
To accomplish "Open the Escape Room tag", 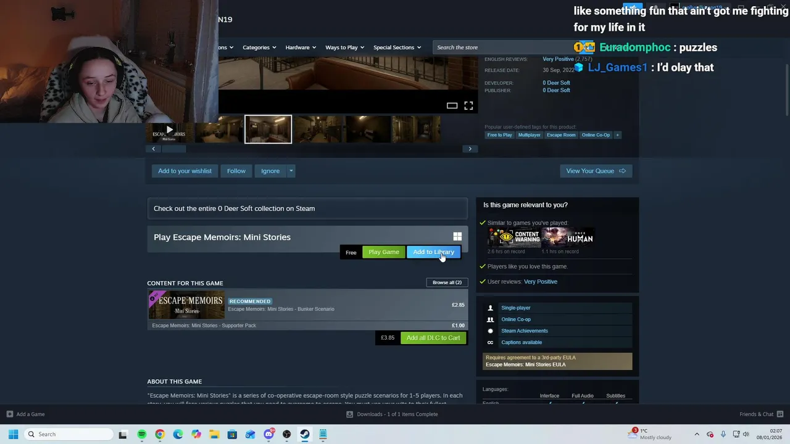I will [561, 135].
